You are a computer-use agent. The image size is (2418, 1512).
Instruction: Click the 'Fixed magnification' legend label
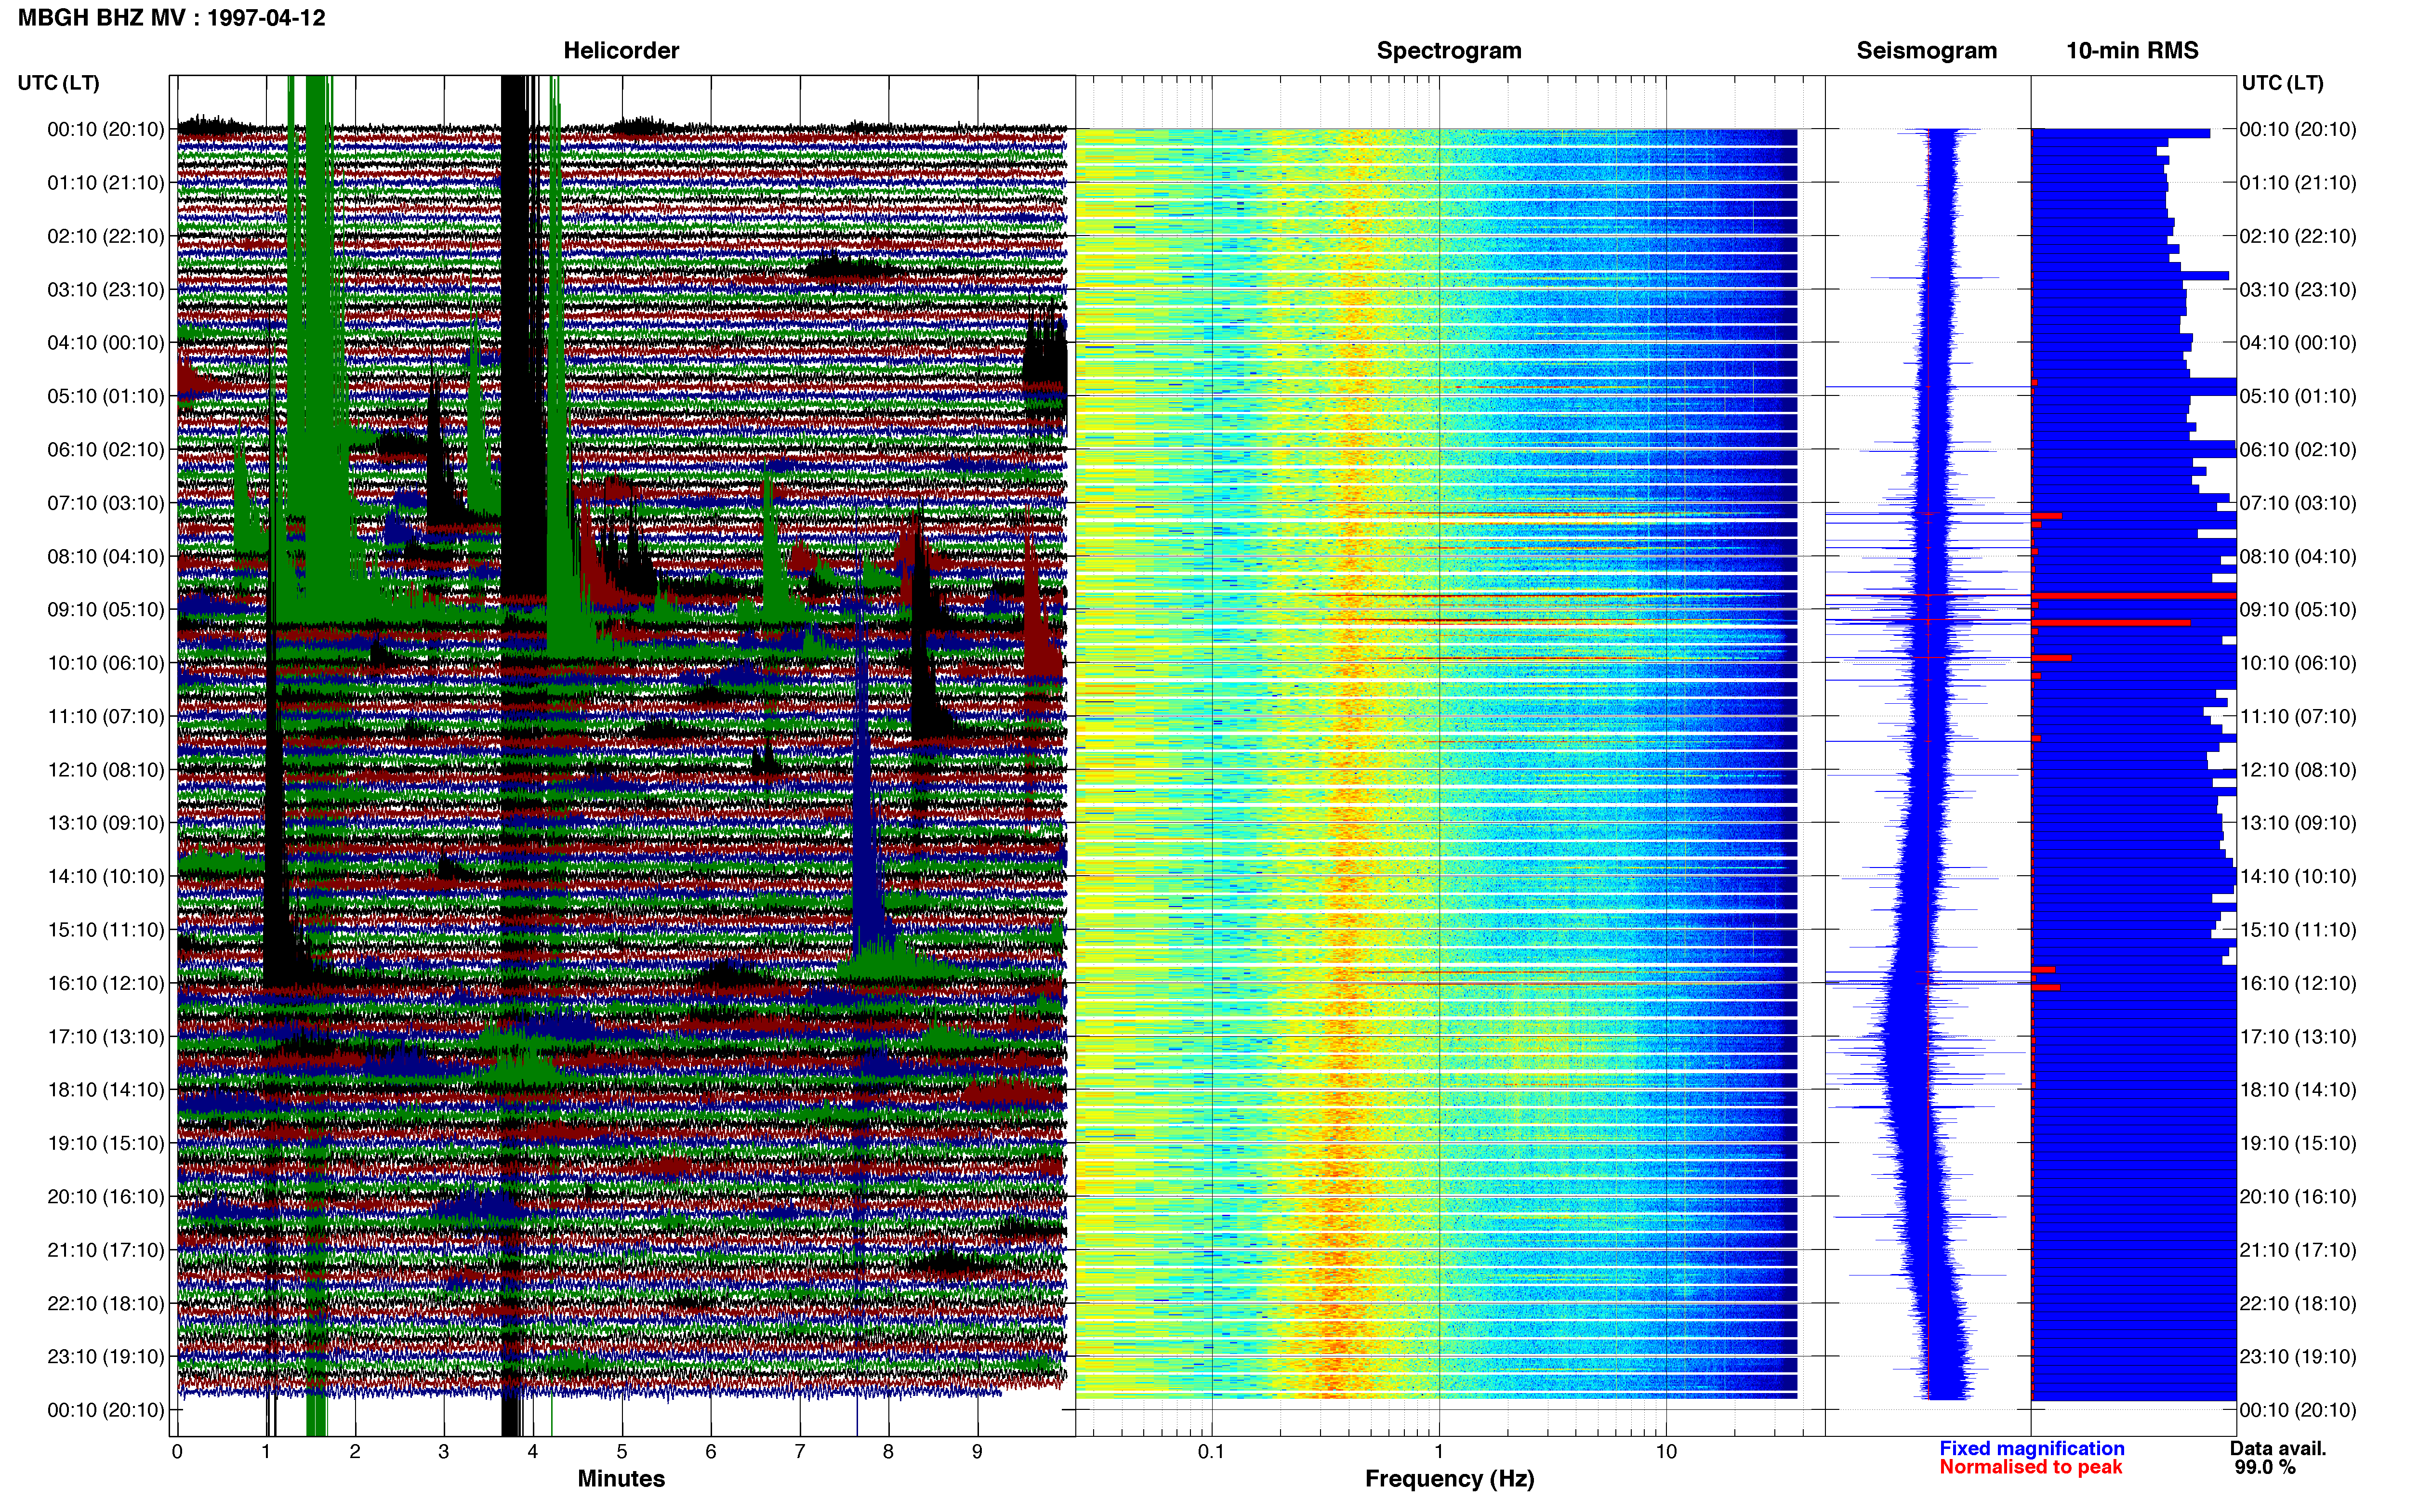tap(2031, 1448)
